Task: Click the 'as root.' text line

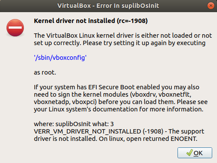Action: point(45,72)
